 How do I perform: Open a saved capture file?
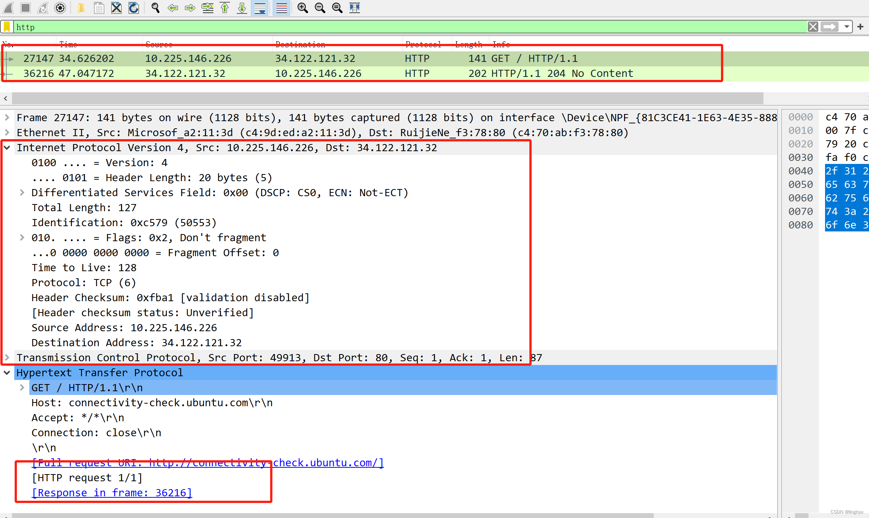(x=82, y=8)
